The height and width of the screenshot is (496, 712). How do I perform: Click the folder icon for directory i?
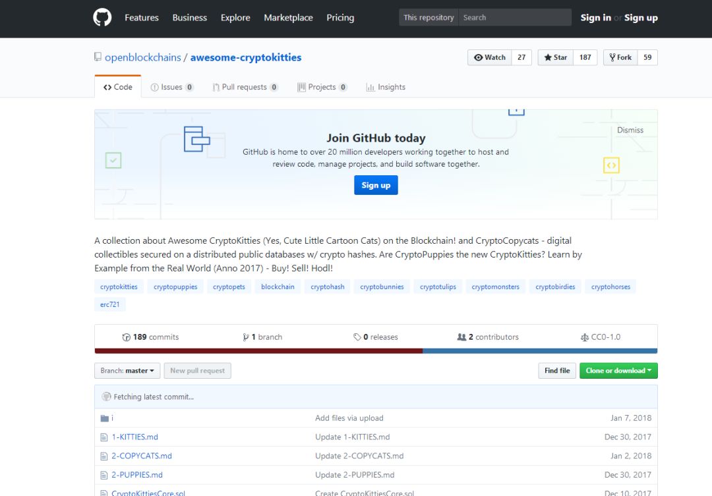pos(104,418)
